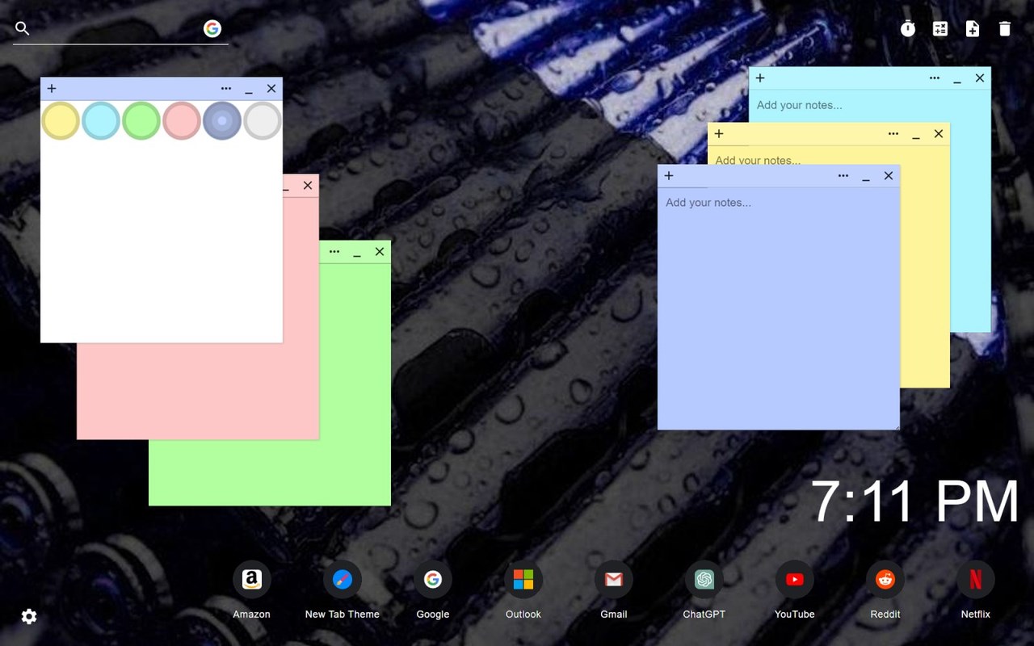Click the purple note text area
Image resolution: width=1034 pixels, height=646 pixels.
pyautogui.click(x=779, y=308)
